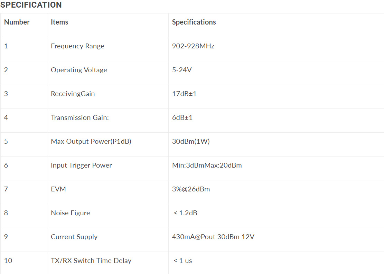Select the Input Trigger Power label
Viewport: 384px width, 274px height.
[81, 165]
